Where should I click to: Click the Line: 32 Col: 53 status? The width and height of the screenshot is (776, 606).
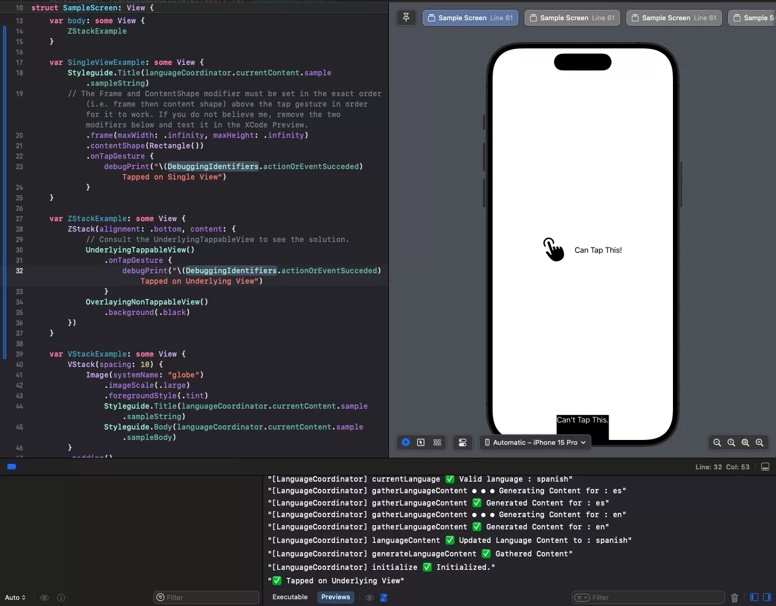[x=722, y=467]
